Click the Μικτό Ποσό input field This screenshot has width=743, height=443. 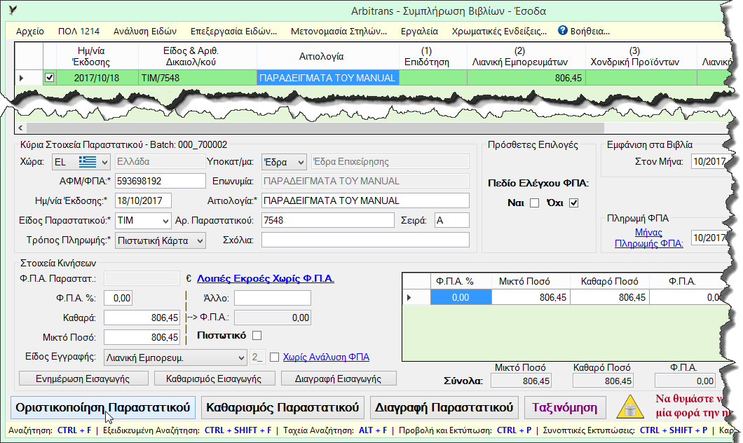tap(142, 337)
